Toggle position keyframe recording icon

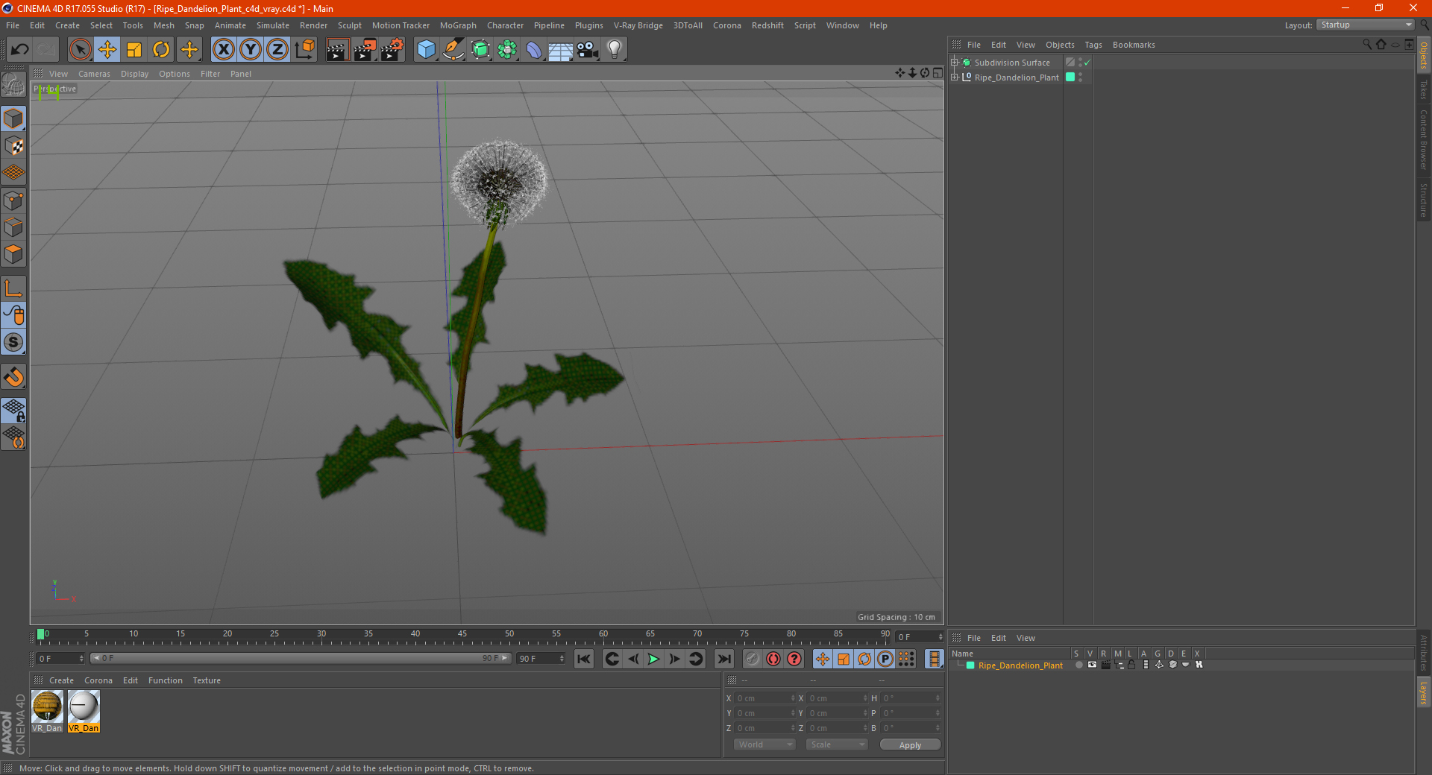(x=823, y=659)
